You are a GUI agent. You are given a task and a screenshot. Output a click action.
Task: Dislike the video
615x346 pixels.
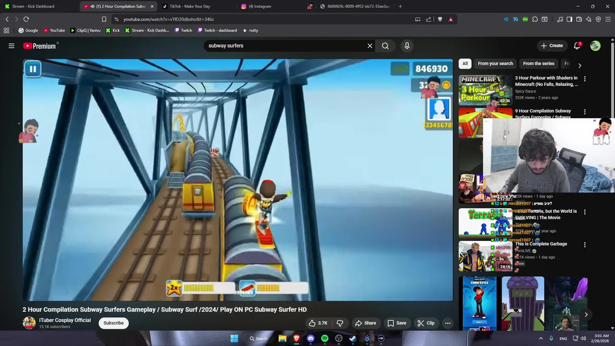tap(340, 323)
